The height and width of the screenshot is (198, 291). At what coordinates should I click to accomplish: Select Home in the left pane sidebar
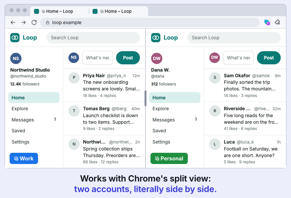pyautogui.click(x=34, y=98)
